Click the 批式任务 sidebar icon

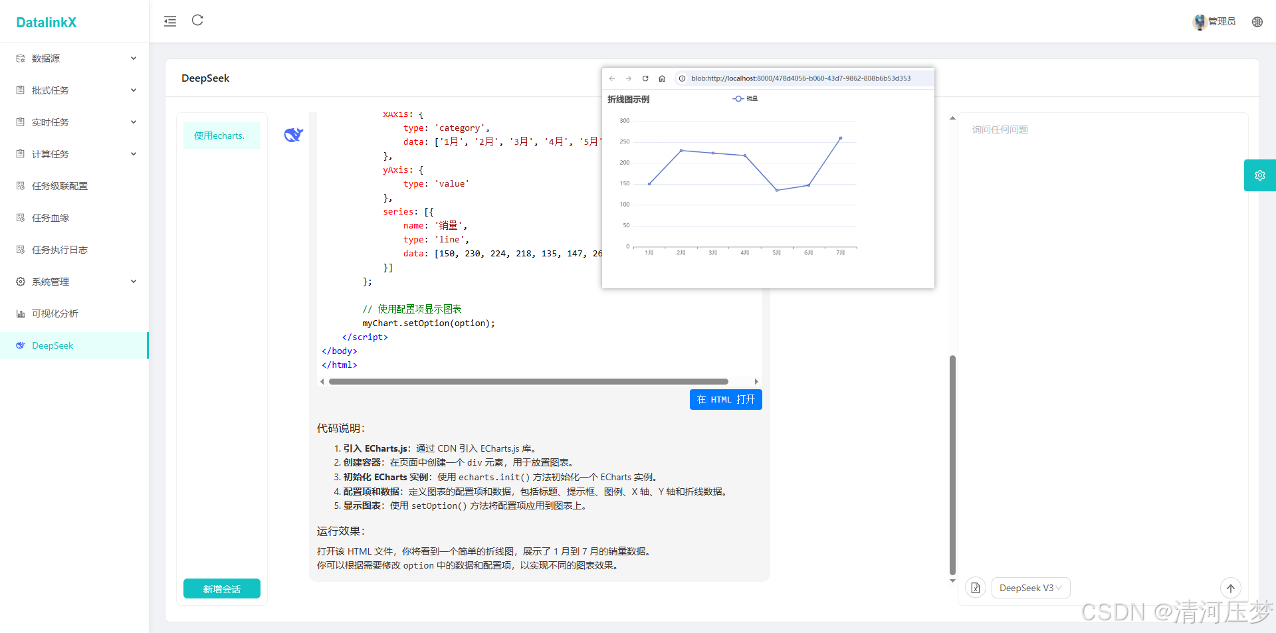point(21,90)
